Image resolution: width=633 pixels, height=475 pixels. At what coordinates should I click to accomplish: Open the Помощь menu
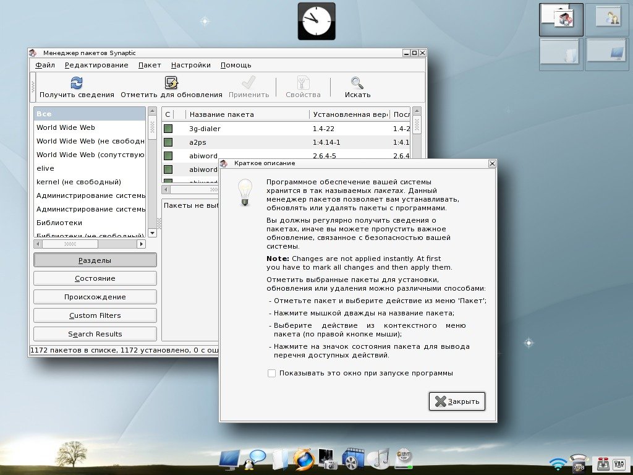click(236, 65)
